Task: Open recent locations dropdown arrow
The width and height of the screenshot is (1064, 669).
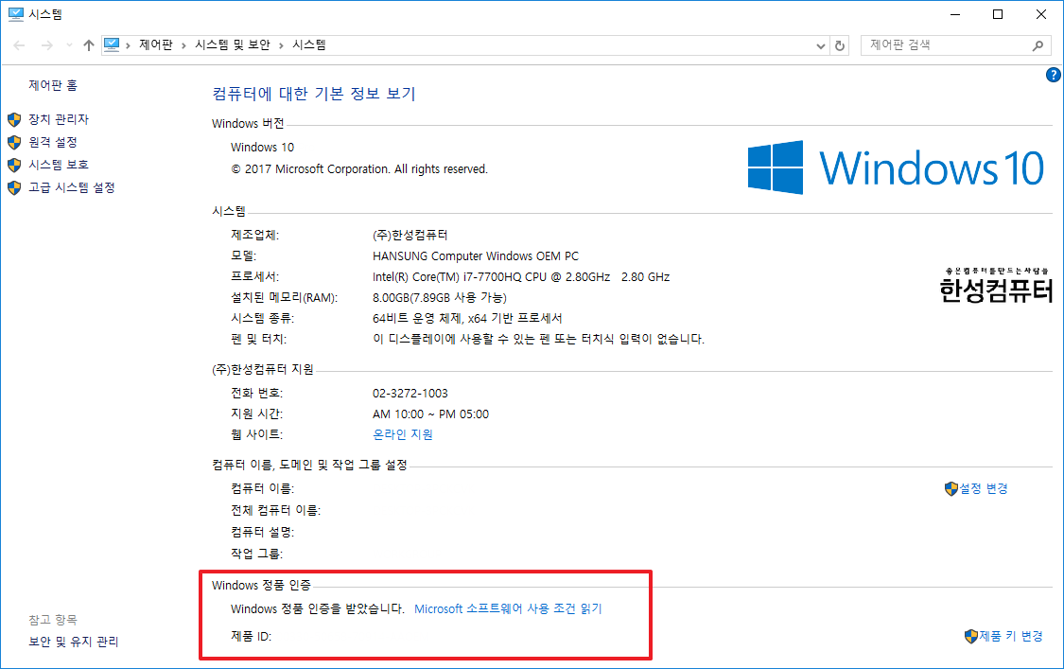Action: point(69,45)
